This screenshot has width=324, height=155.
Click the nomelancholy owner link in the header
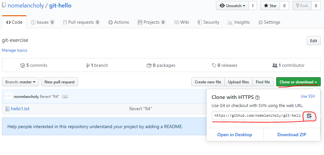click(26, 6)
